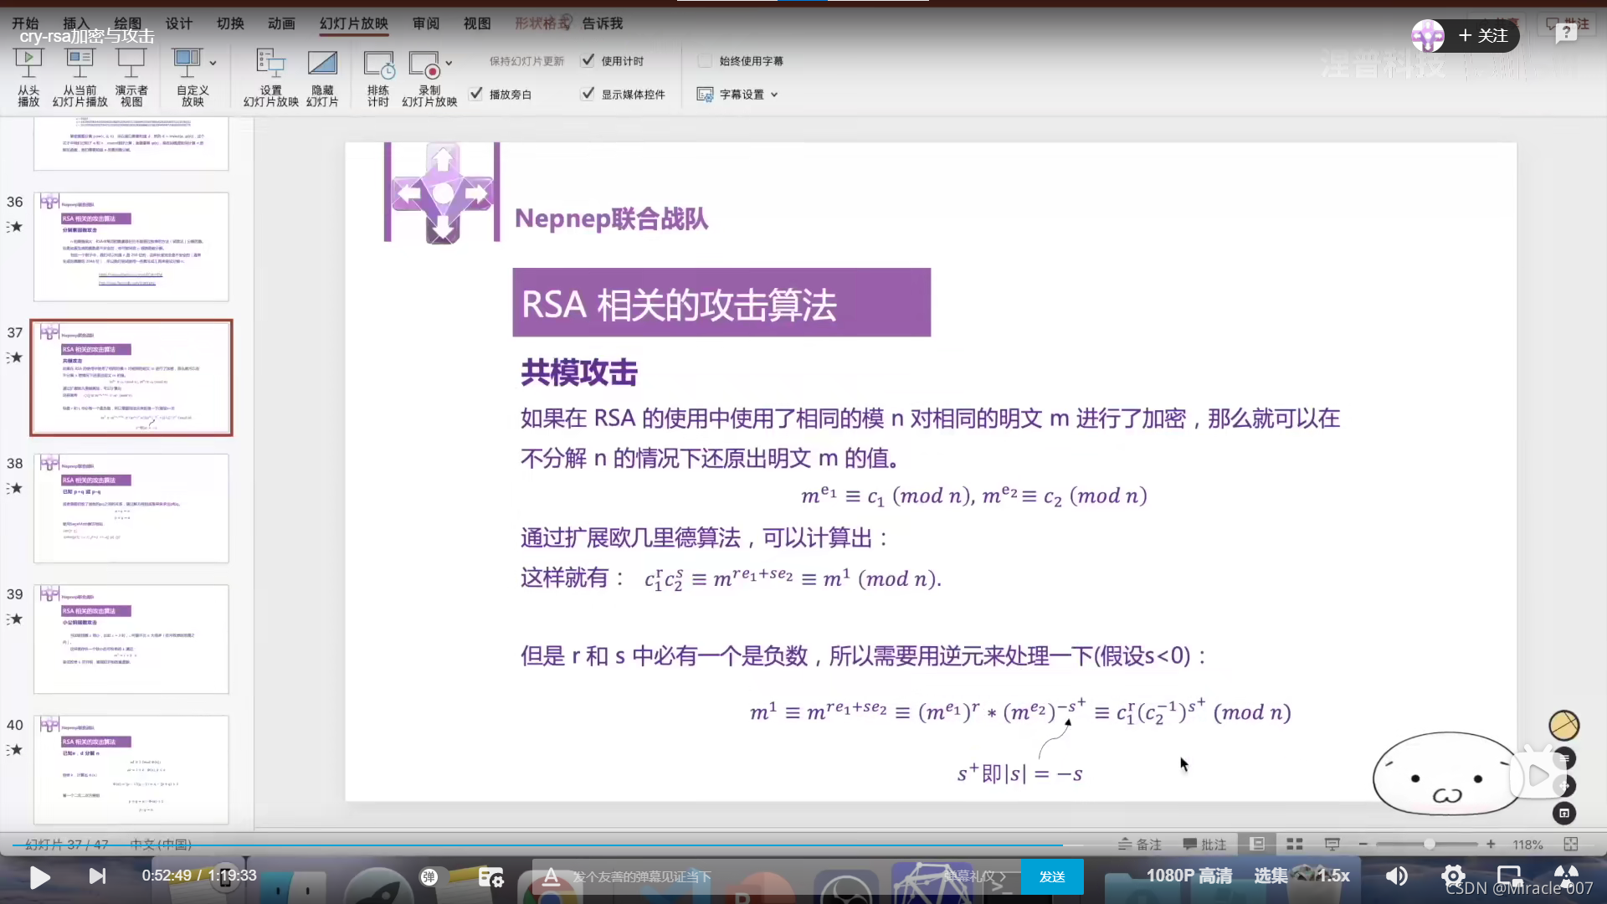Image resolution: width=1607 pixels, height=904 pixels.
Task: Enable 始终使用字幕 checkbox
Action: click(705, 61)
